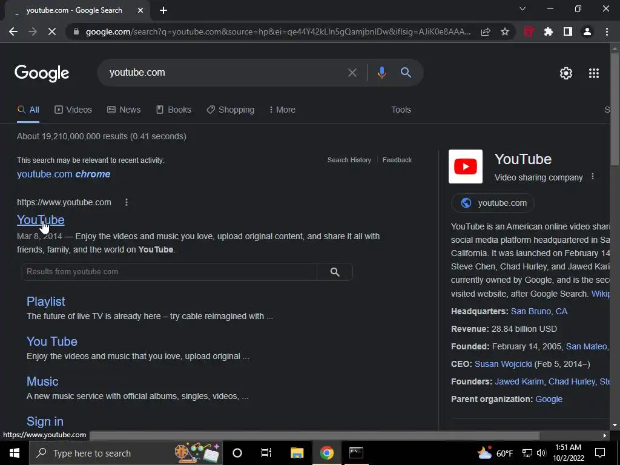
Task: Expand the More search filters menu
Action: [282, 110]
